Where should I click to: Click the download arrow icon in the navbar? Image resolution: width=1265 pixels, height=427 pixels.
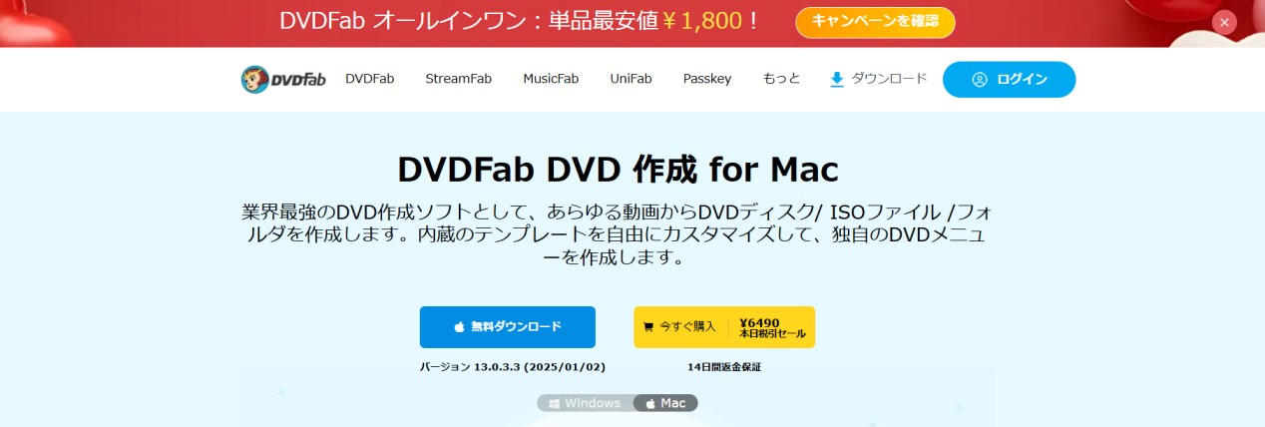pos(837,79)
